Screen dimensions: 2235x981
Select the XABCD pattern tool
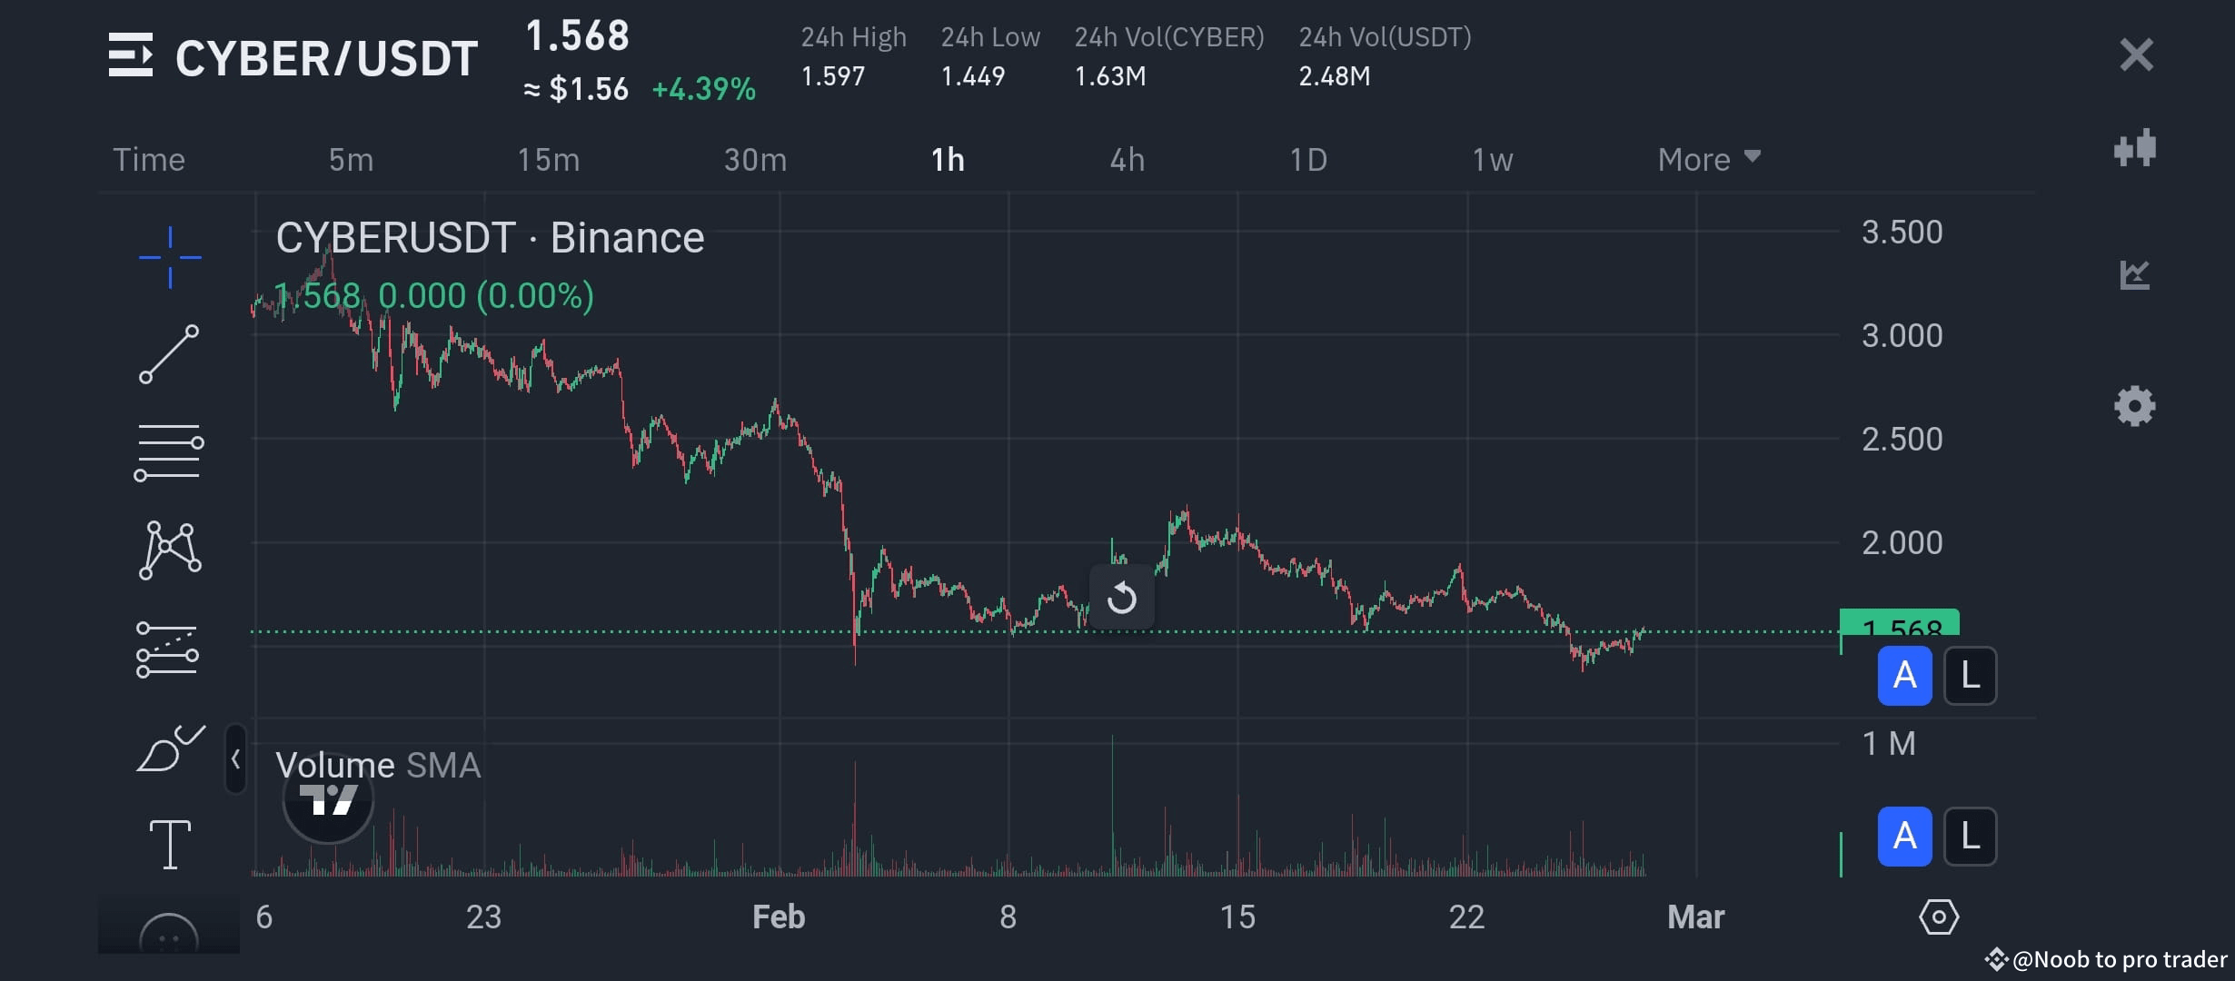(x=169, y=549)
